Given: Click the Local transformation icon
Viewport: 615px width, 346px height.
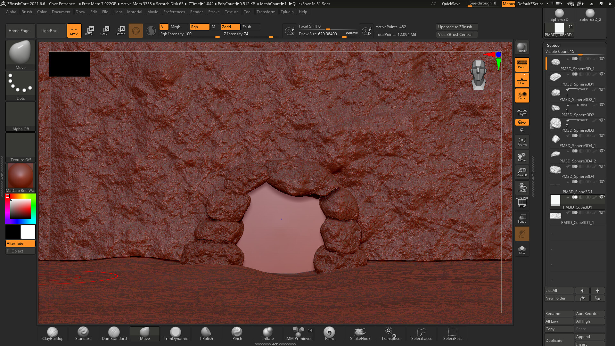Looking at the screenshot, I should coord(522,95).
